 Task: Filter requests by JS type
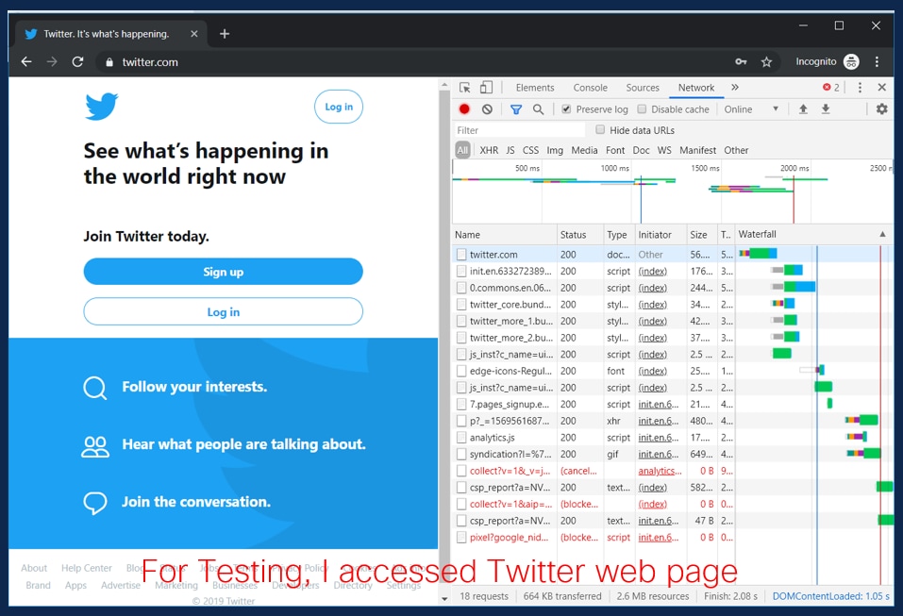click(510, 150)
